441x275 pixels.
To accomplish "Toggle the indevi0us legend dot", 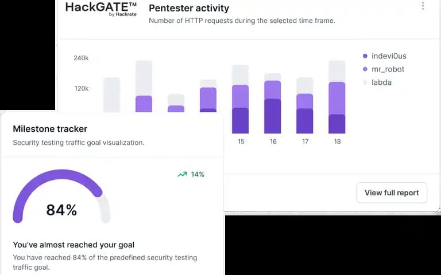I will pyautogui.click(x=365, y=56).
